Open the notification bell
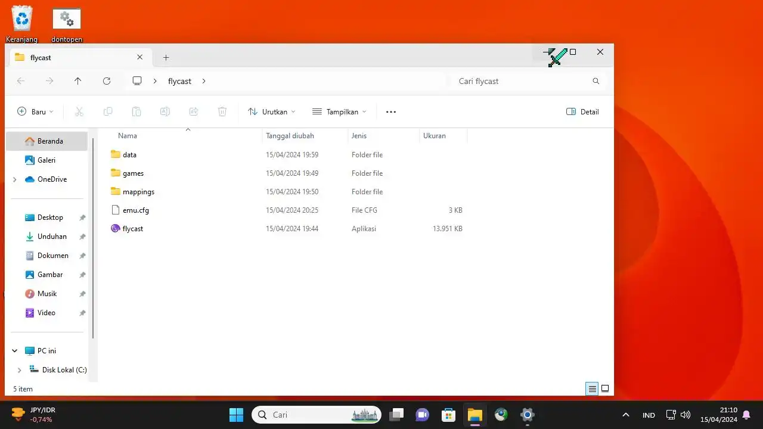Screen dimensions: 763x429 tap(746, 415)
